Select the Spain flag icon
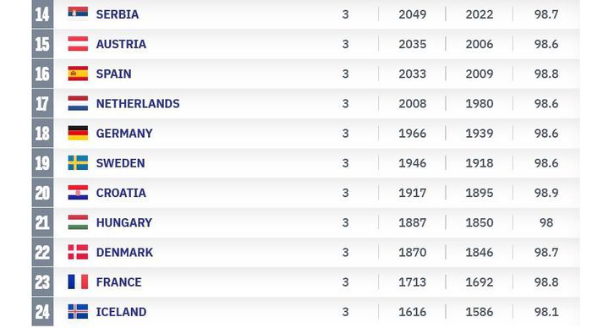This screenshot has width=603, height=328. (78, 74)
